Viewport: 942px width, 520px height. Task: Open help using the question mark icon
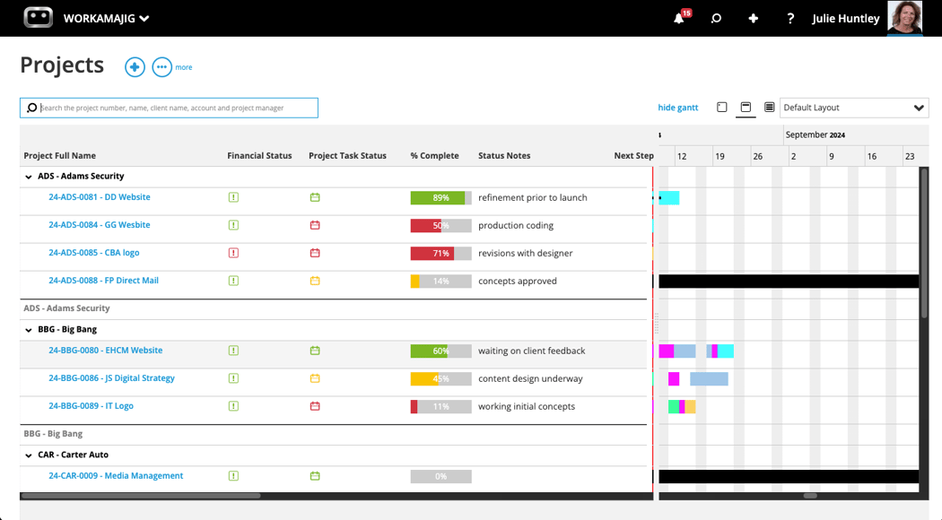[x=789, y=18]
